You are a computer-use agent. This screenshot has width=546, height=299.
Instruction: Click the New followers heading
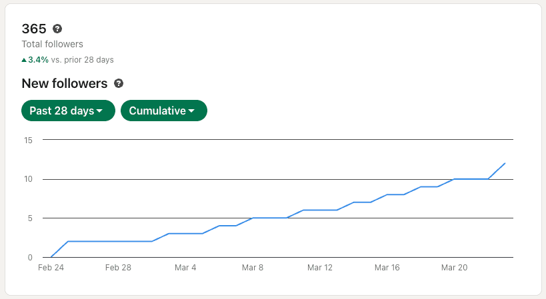[65, 83]
